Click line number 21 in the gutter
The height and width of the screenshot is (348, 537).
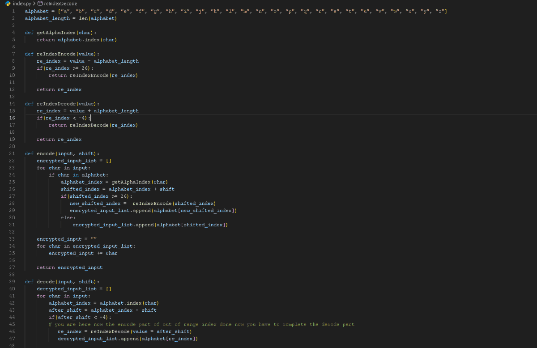point(13,153)
